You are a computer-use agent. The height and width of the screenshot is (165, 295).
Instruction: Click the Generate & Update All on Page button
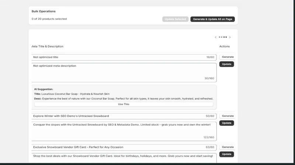(212, 19)
